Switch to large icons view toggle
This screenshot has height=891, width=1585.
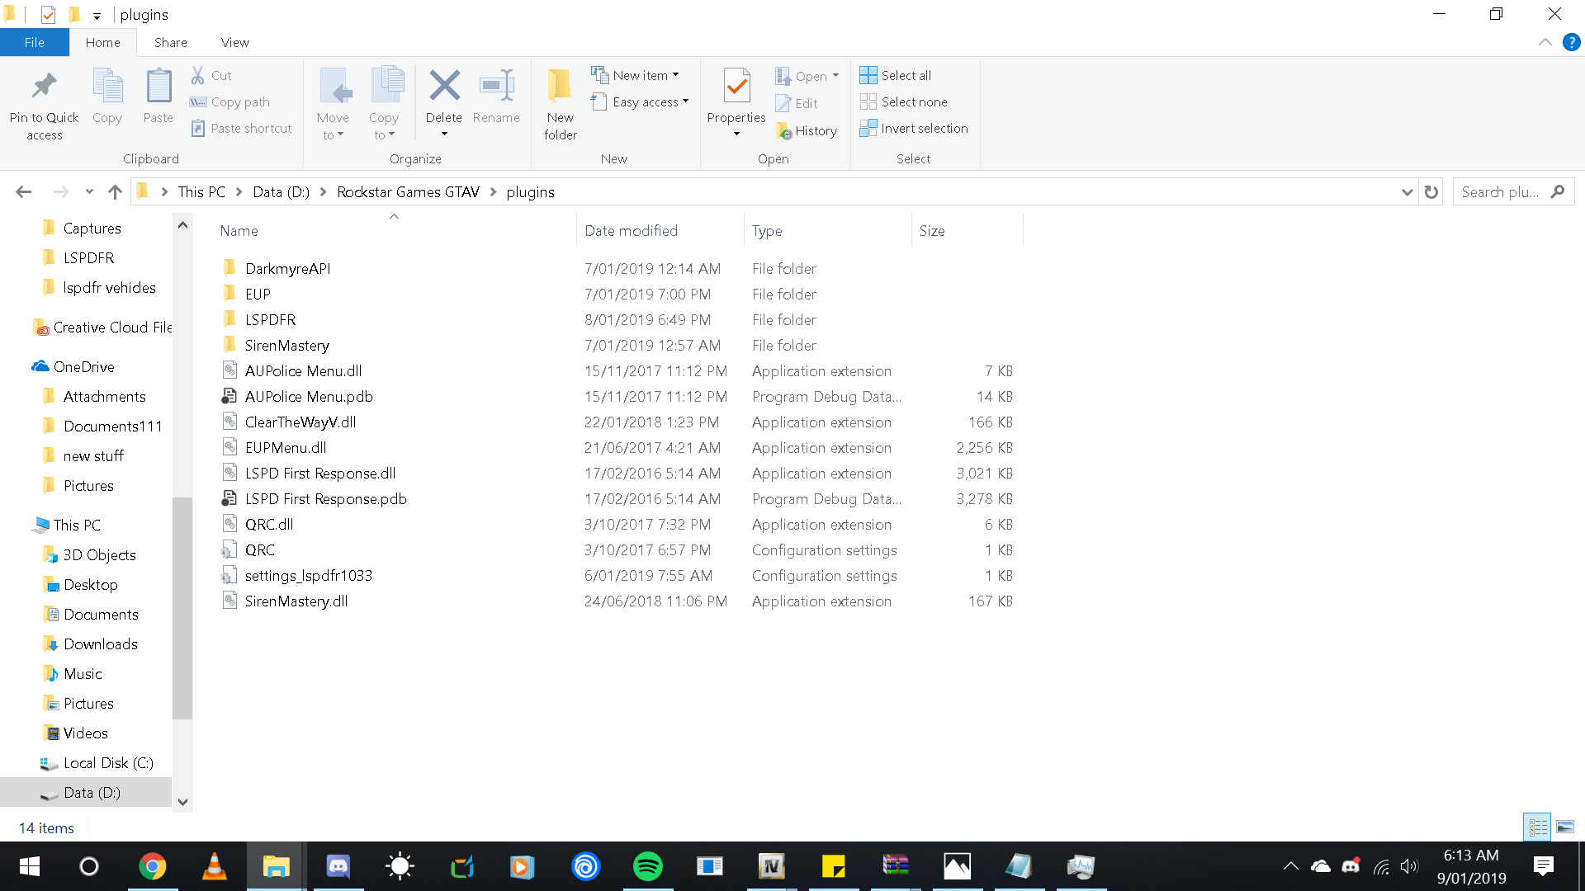pos(1565,827)
